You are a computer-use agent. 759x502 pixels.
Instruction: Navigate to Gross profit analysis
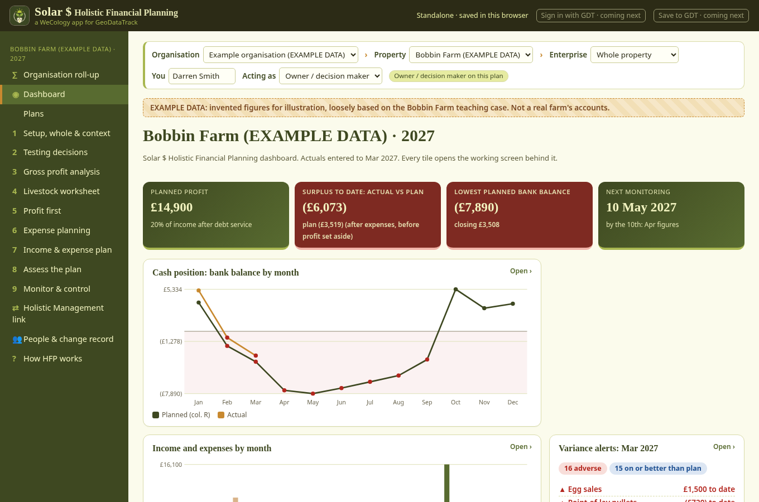pos(64,172)
